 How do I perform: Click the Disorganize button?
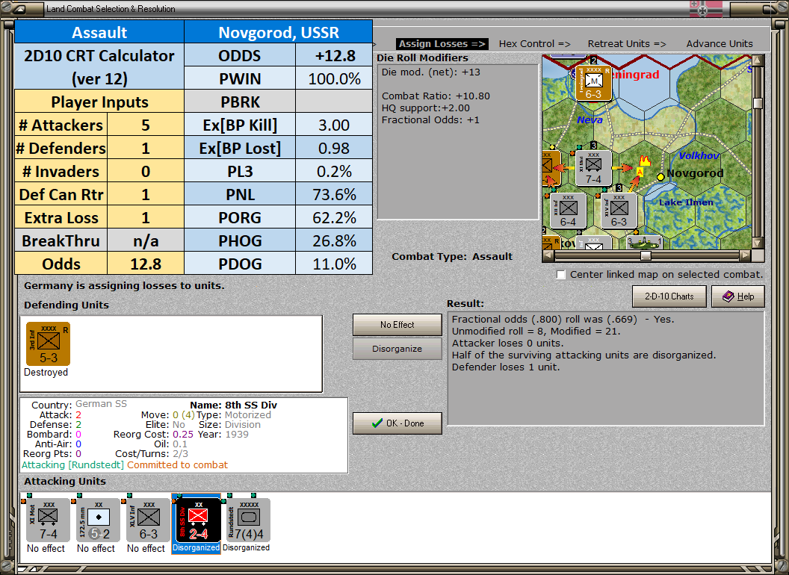[x=397, y=349]
